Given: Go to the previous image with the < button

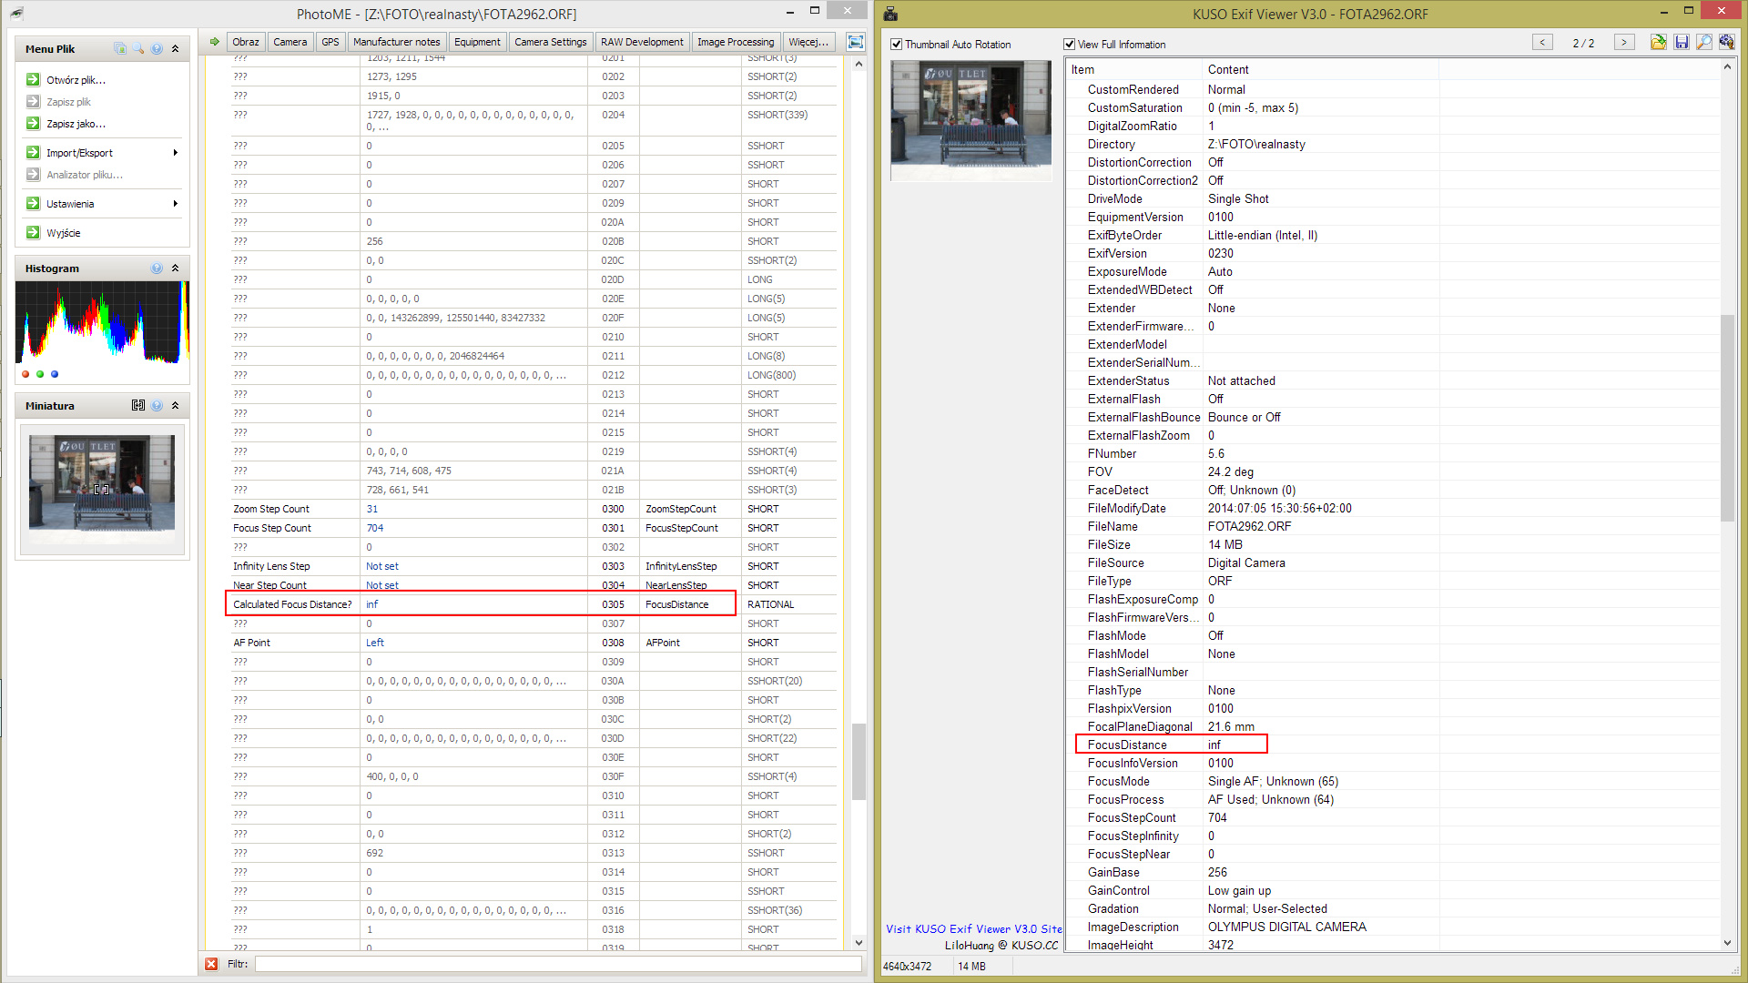Looking at the screenshot, I should pyautogui.click(x=1542, y=43).
